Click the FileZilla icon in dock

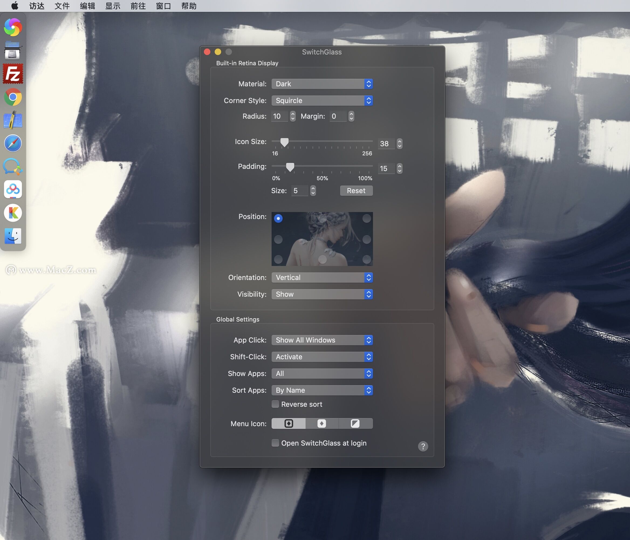pos(13,75)
